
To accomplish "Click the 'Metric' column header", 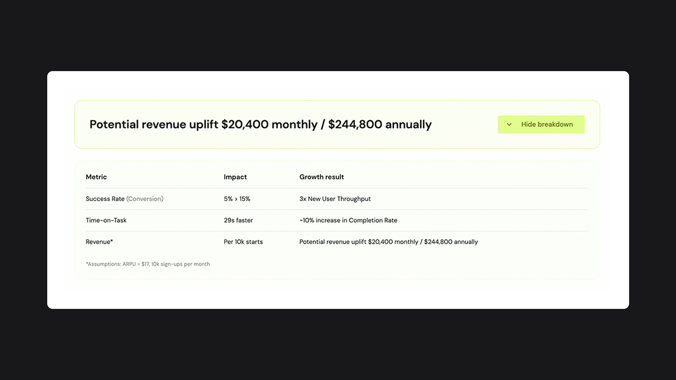I will 96,177.
